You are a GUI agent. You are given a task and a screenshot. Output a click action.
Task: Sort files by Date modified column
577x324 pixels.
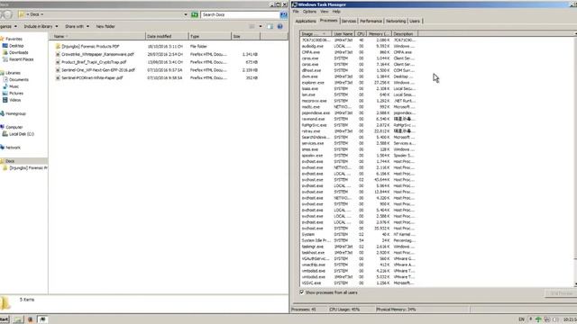coord(167,36)
